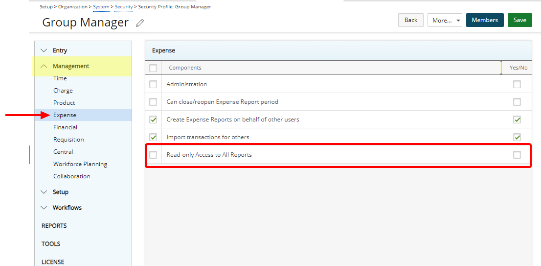Open the Members page

point(484,20)
